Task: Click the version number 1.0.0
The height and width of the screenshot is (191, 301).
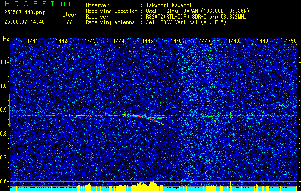Action: (65, 4)
